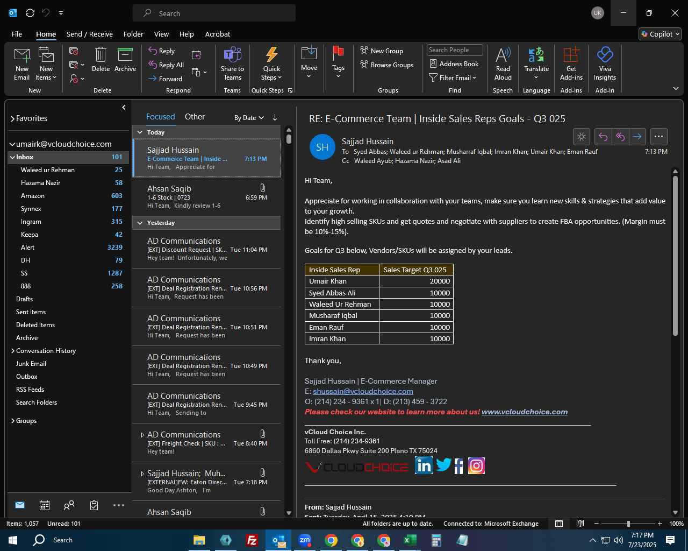
Task: Collapse the Inbox folder tree
Action: coord(12,157)
